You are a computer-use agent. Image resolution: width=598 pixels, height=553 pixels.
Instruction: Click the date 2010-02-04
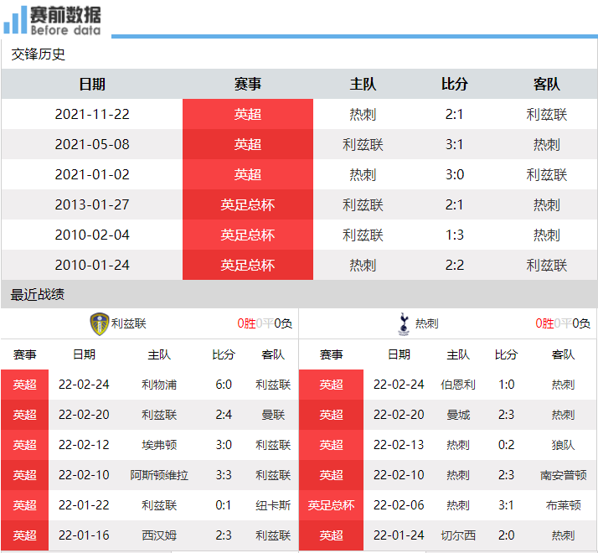(x=92, y=235)
